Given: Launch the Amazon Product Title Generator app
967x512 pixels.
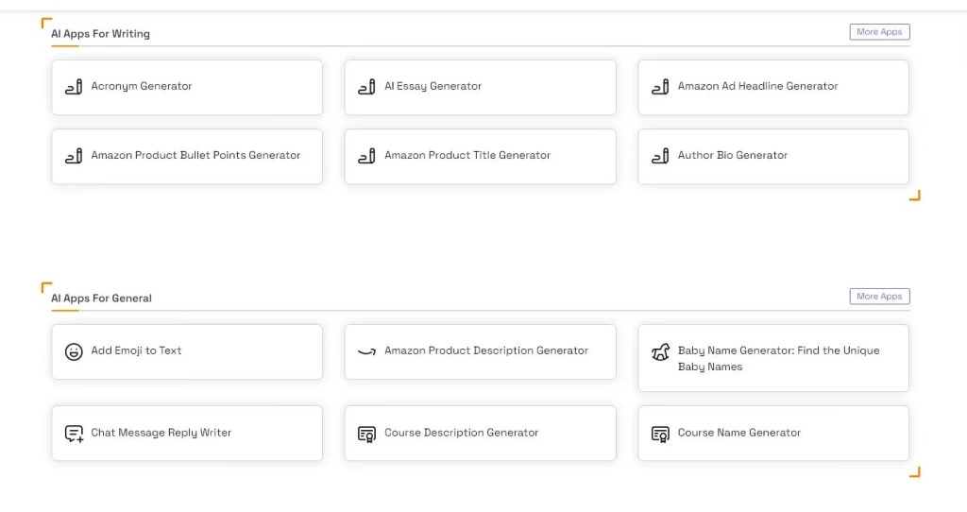Looking at the screenshot, I should (467, 156).
